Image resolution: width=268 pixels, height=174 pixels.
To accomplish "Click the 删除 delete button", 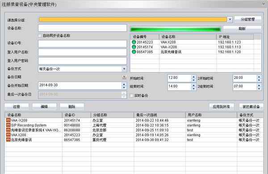I will pyautogui.click(x=72, y=107).
